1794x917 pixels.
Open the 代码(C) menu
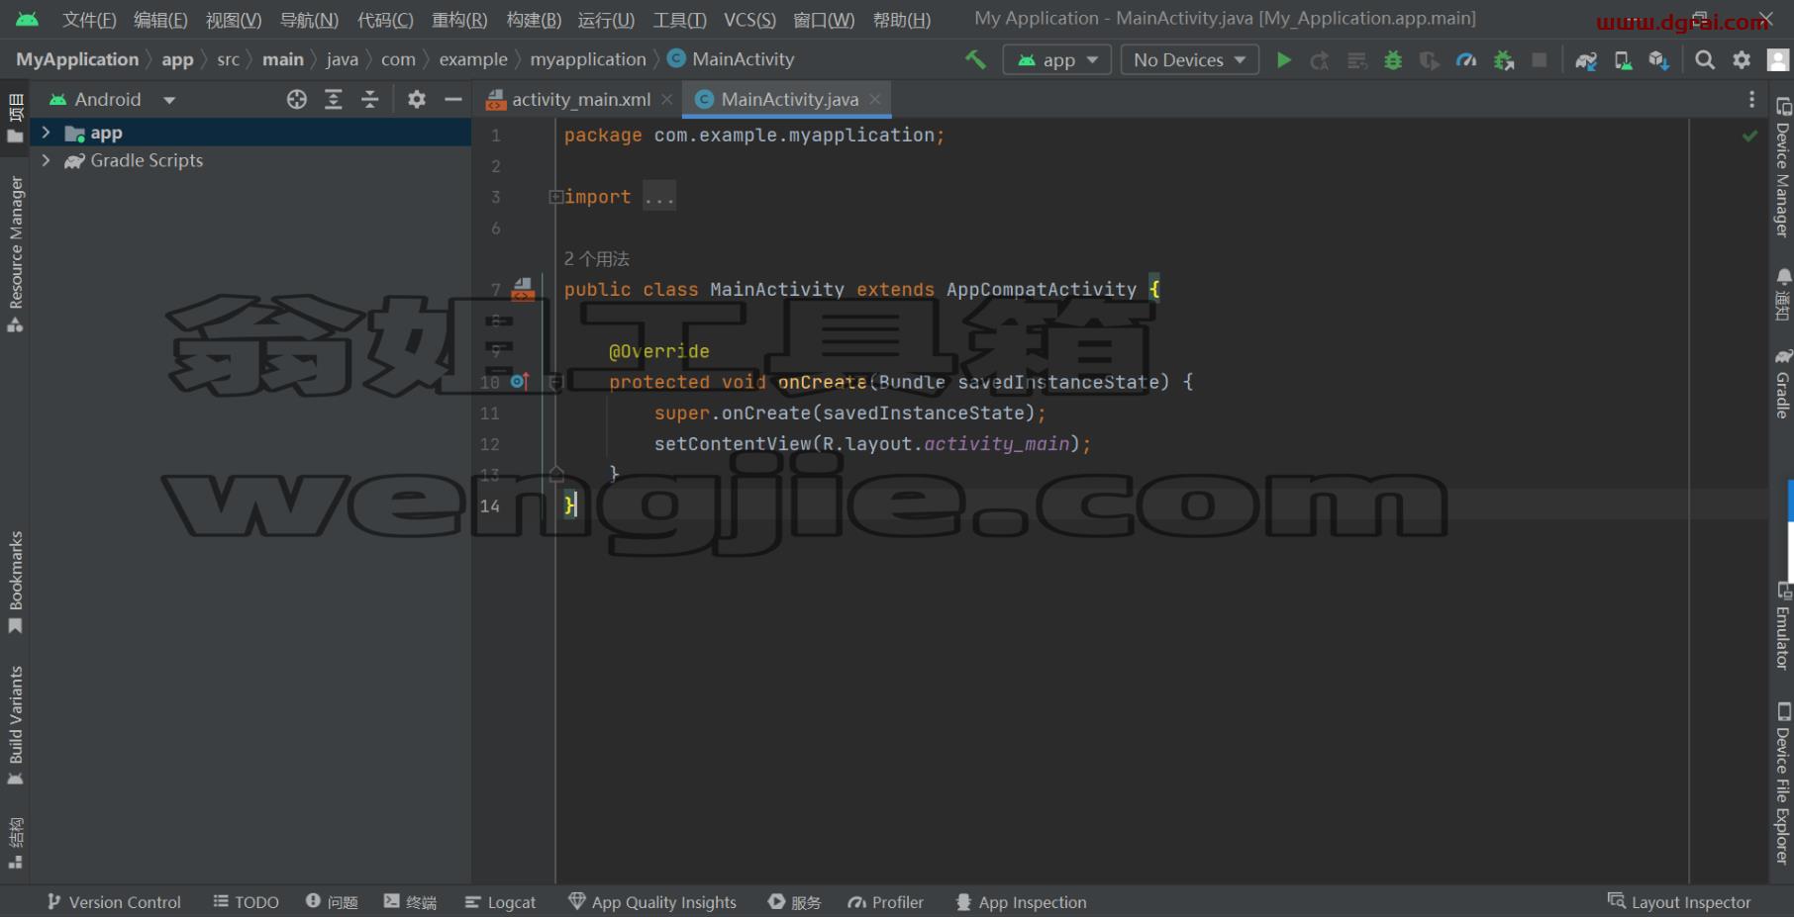[x=385, y=20]
